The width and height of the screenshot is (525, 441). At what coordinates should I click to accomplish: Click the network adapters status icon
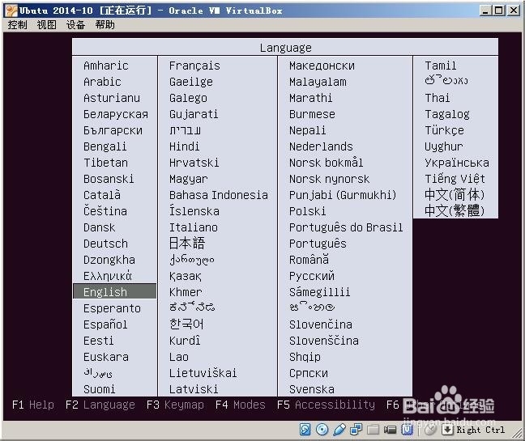356,430
